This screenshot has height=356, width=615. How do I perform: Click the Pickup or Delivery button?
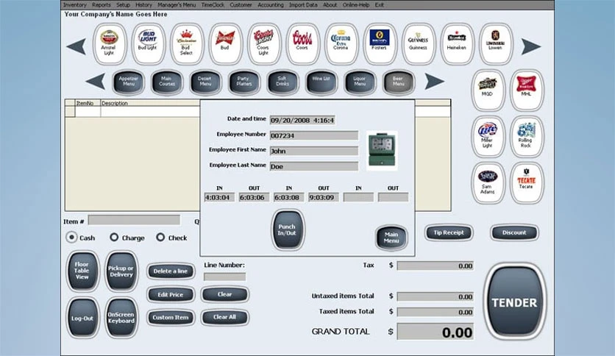click(x=121, y=271)
